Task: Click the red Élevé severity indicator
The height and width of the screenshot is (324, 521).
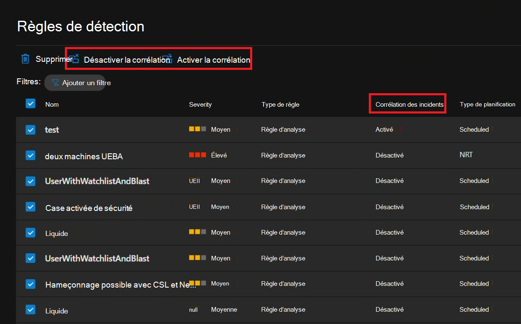Action: [198, 155]
